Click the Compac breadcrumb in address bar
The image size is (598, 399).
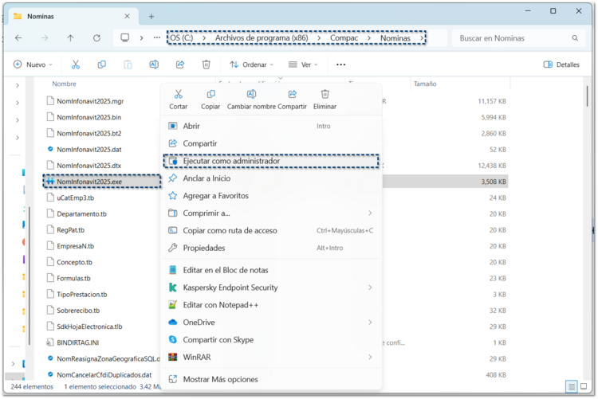point(345,37)
